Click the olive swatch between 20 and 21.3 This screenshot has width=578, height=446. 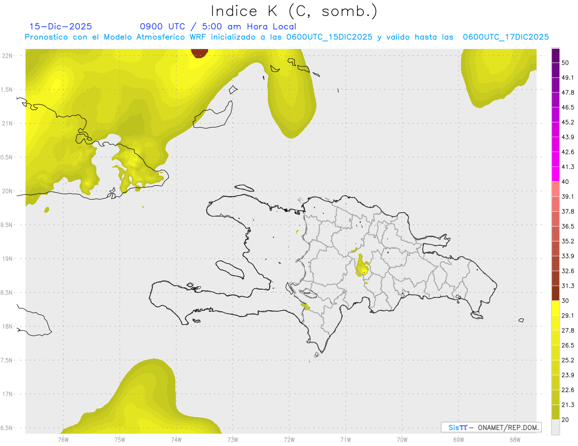(556, 412)
